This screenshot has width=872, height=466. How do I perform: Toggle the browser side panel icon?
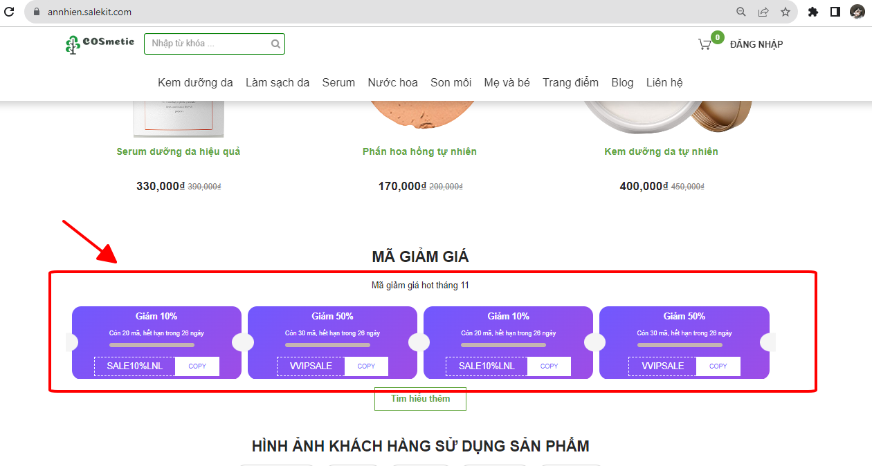point(835,12)
